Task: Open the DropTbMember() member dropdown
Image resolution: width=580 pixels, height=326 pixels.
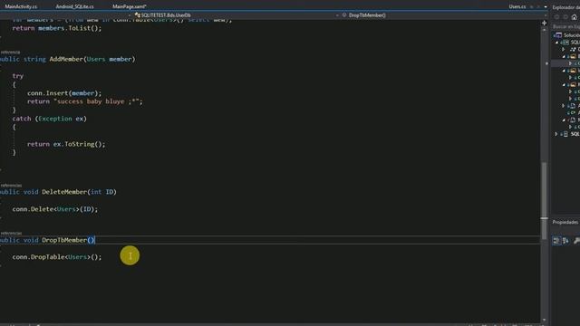Action: click(367, 15)
